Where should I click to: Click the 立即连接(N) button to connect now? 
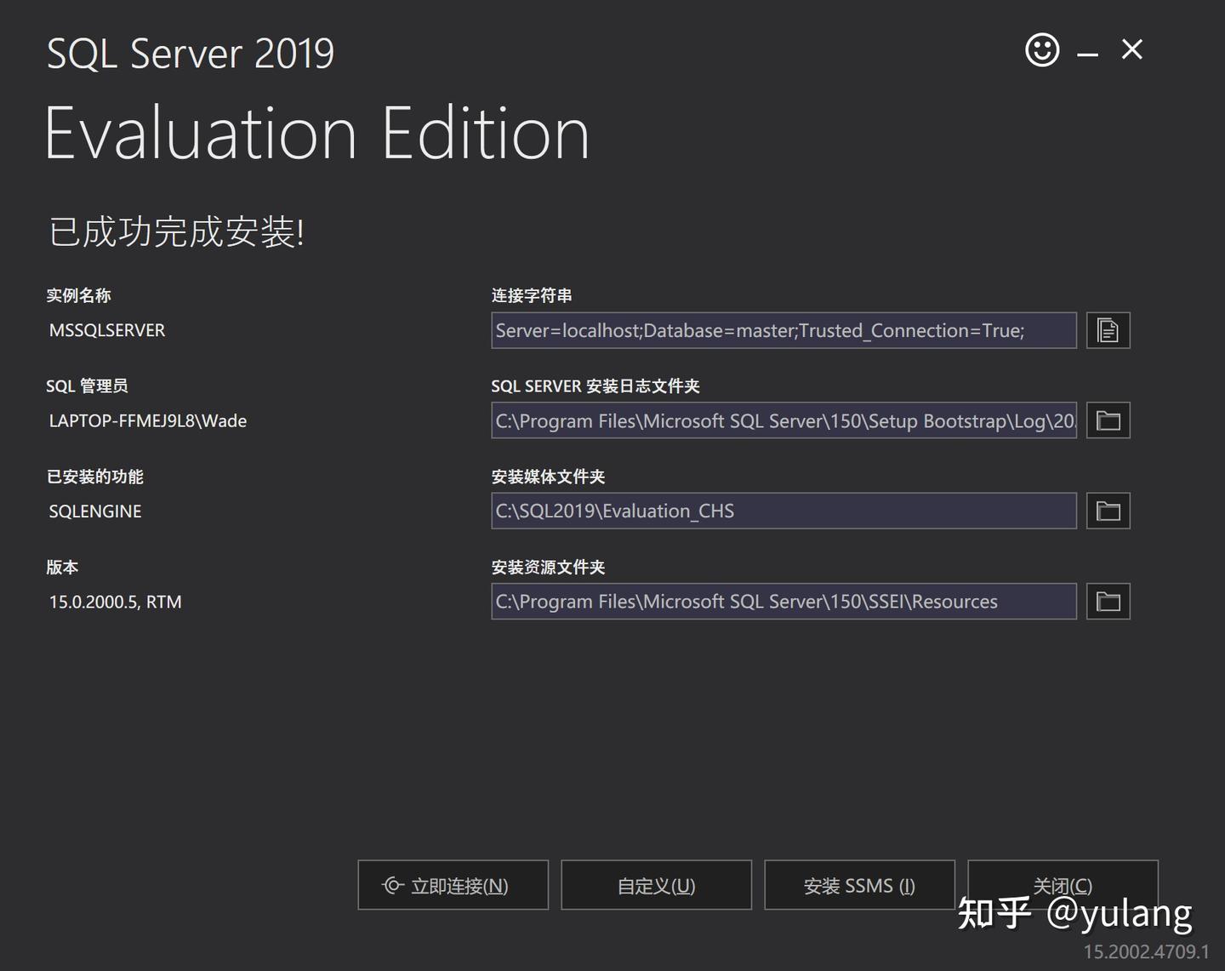pos(453,885)
